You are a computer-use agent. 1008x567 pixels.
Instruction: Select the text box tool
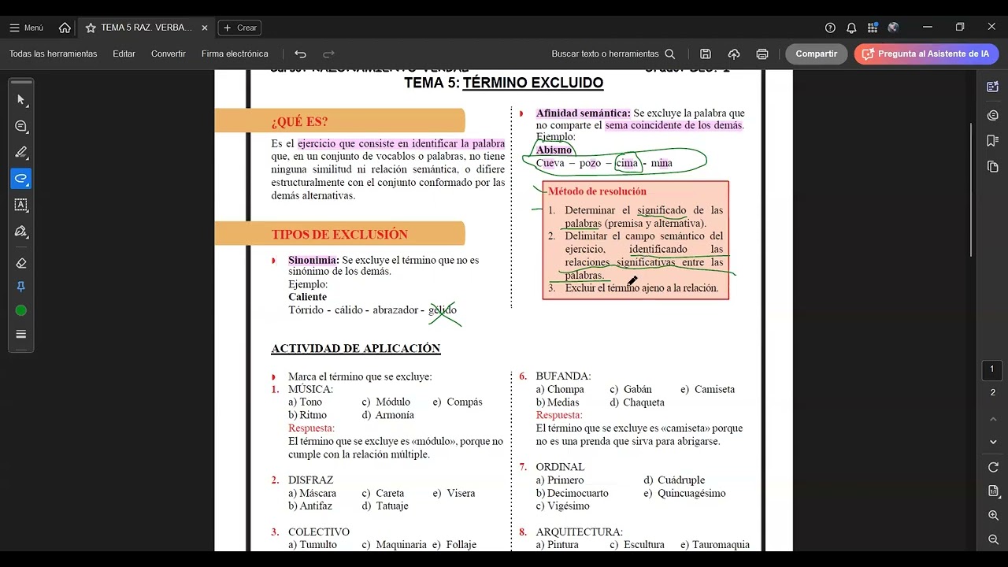pos(21,205)
